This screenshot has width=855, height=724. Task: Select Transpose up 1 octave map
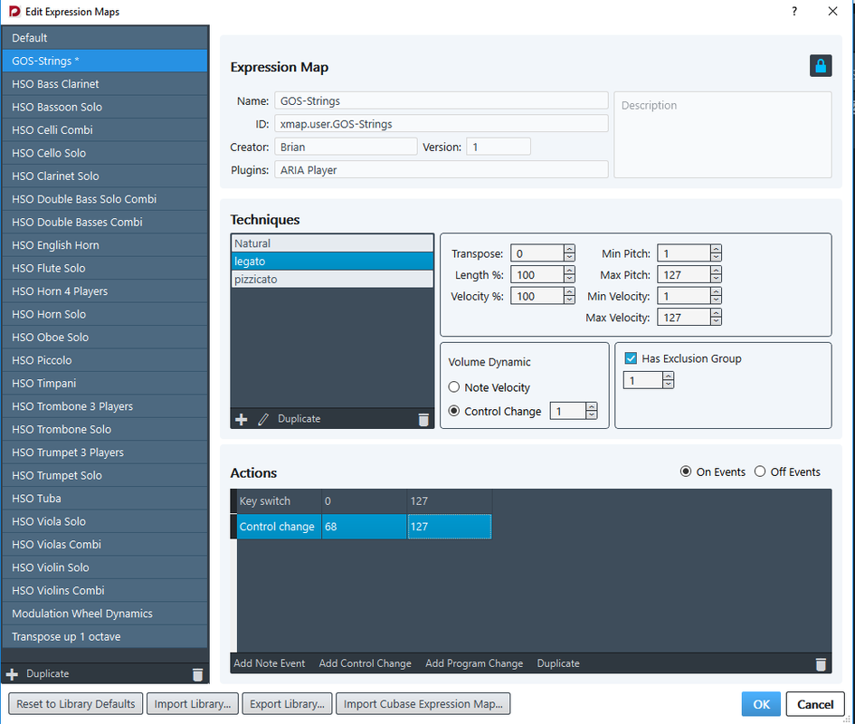pos(105,637)
